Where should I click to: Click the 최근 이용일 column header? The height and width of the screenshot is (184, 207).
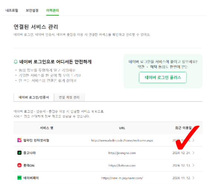pos(183,128)
